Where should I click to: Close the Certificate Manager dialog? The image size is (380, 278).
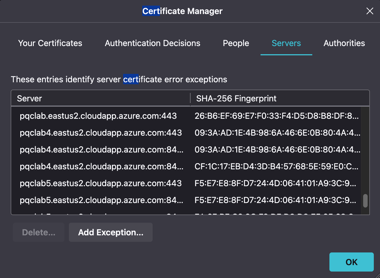(370, 11)
